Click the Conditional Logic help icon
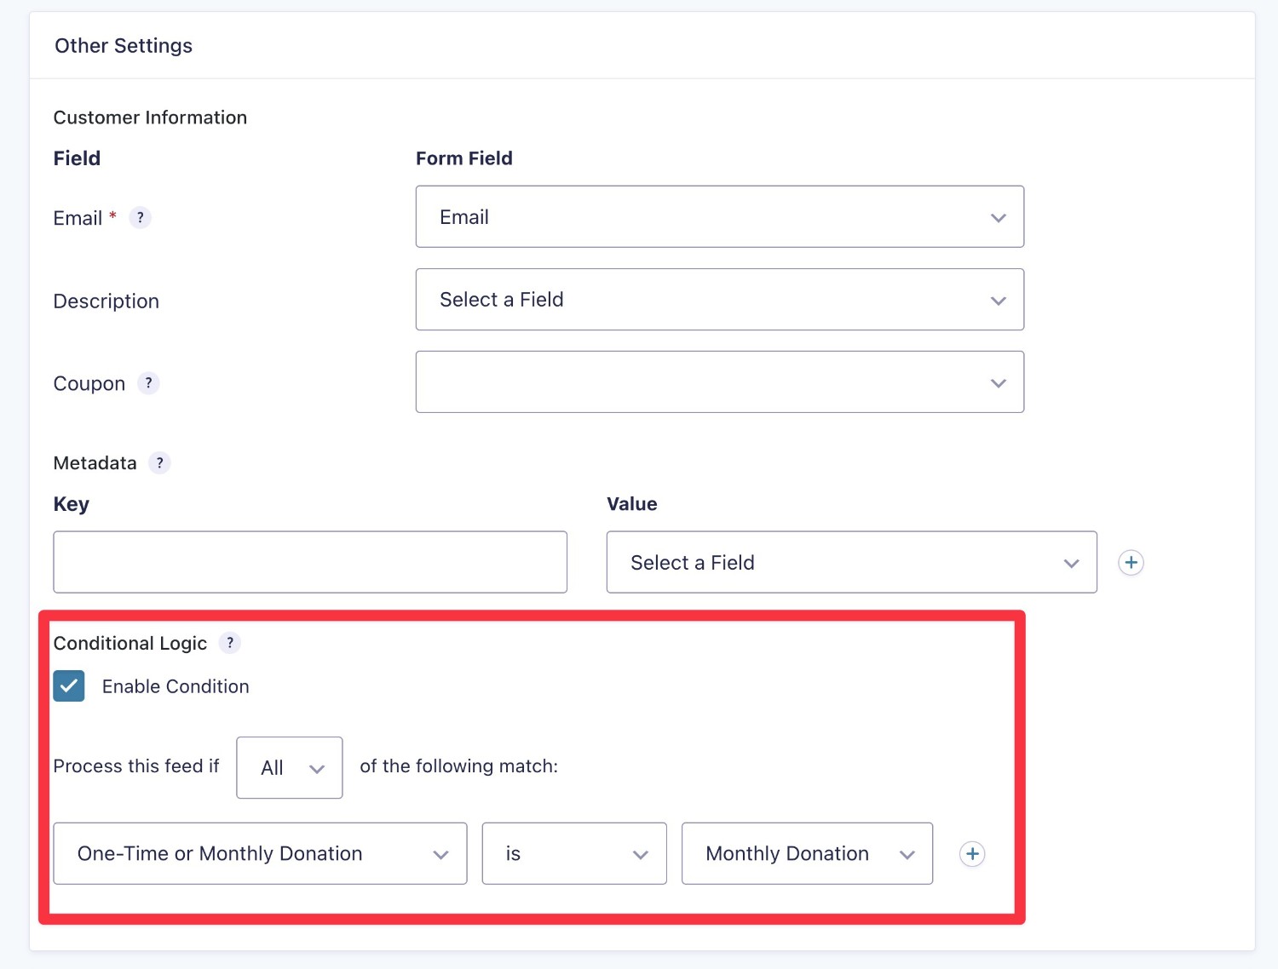This screenshot has height=969, width=1278. [x=229, y=643]
